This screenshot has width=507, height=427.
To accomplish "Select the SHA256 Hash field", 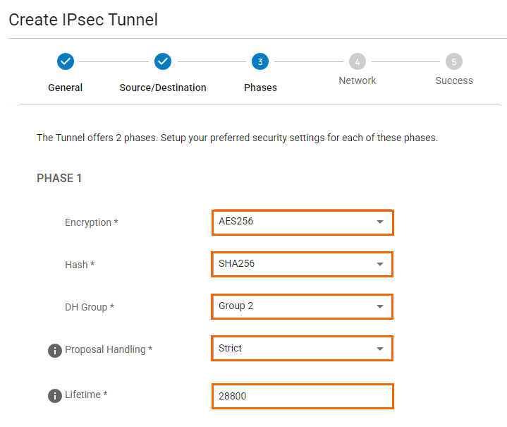I will point(289,265).
